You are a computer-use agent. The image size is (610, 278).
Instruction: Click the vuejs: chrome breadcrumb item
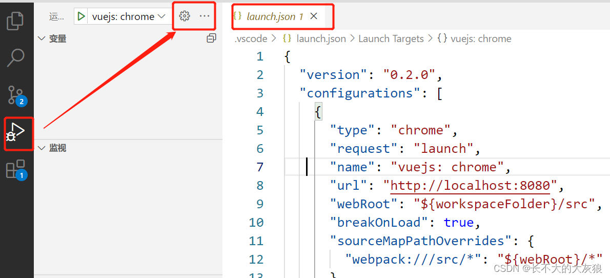(480, 38)
